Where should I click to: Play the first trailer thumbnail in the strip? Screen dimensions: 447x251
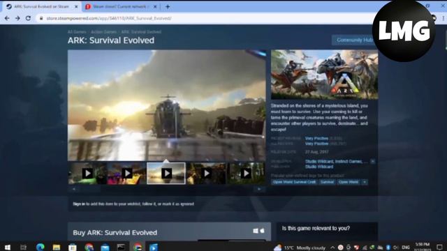tap(87, 174)
